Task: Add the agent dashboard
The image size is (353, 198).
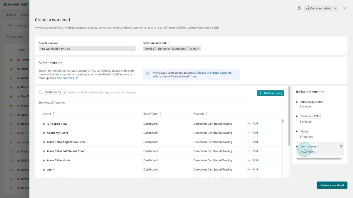Action: pos(253,169)
